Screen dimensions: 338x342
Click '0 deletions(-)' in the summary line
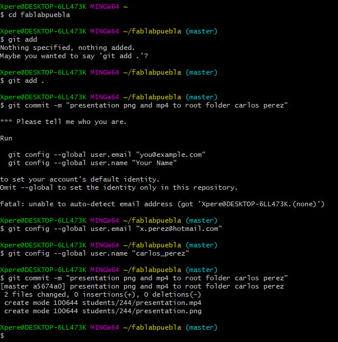point(172,294)
